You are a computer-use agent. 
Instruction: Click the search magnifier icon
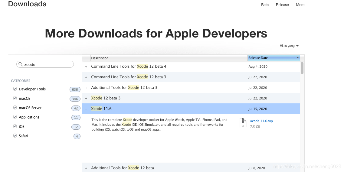pos(20,64)
